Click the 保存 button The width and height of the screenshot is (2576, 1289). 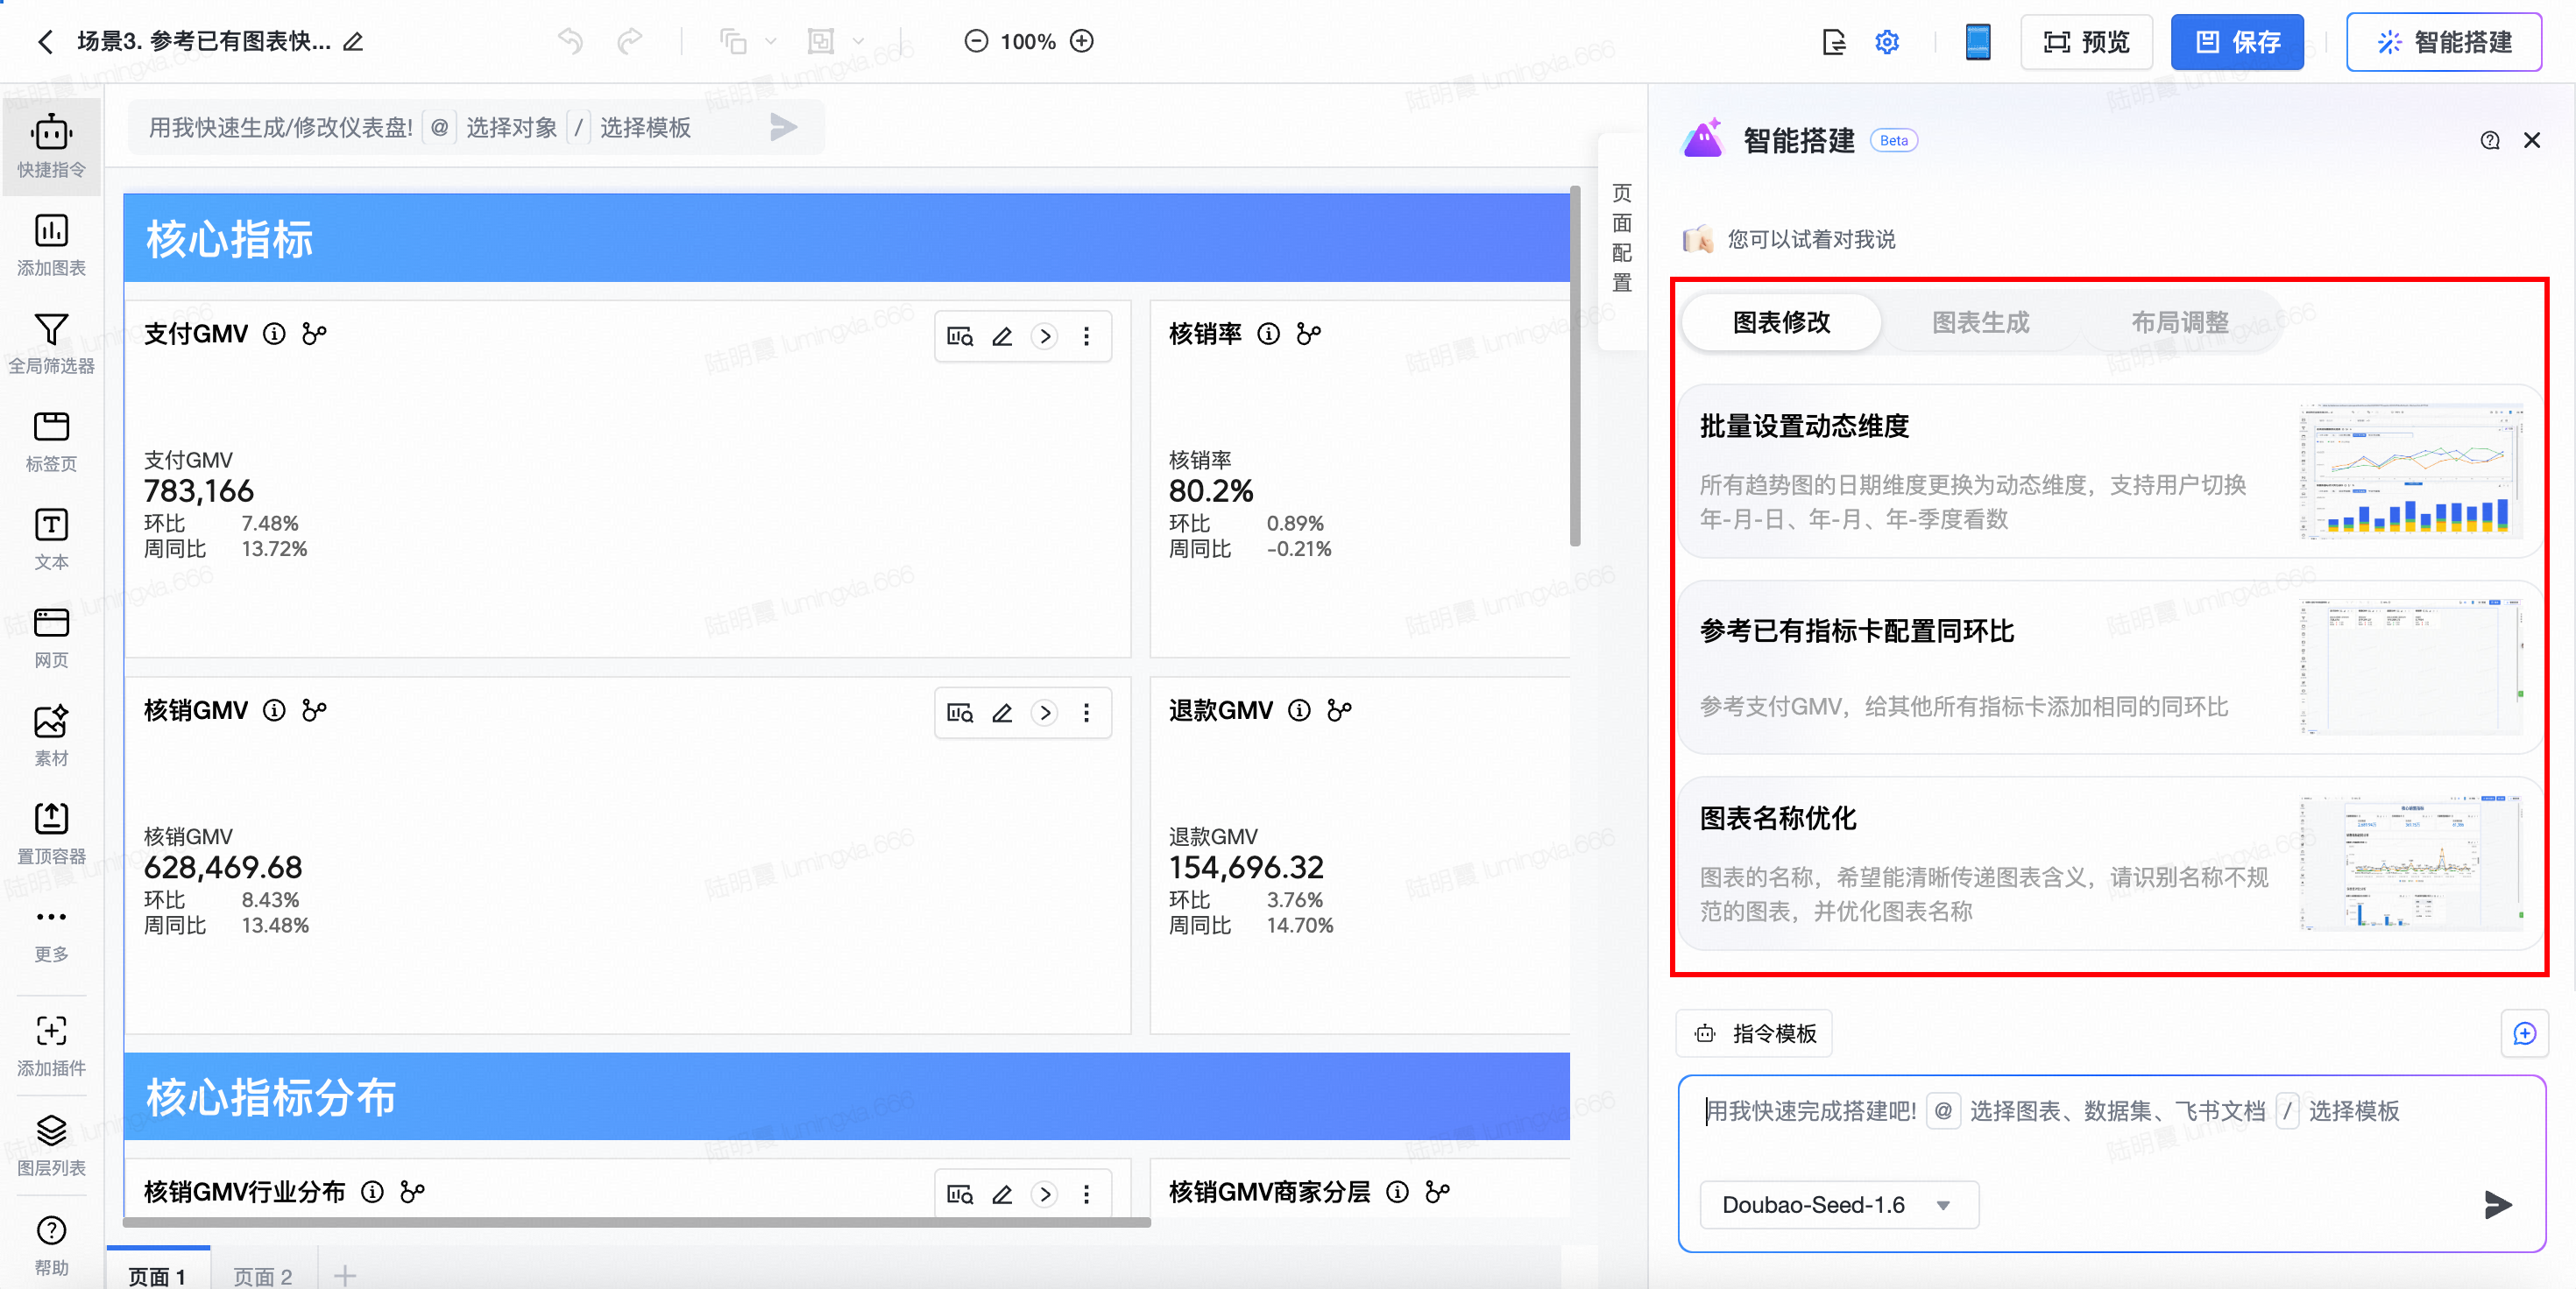tap(2237, 42)
